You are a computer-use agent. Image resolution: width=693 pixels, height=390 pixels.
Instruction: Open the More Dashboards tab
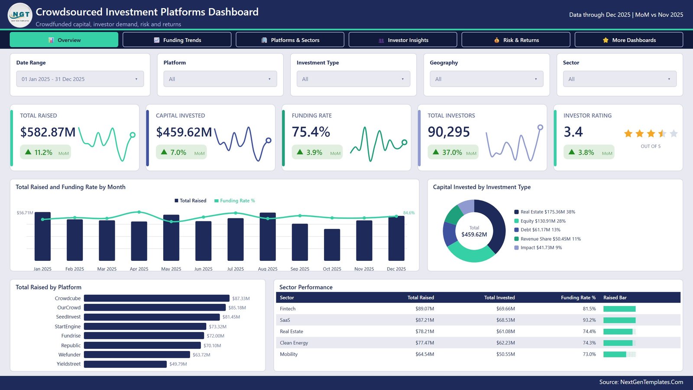click(x=629, y=40)
